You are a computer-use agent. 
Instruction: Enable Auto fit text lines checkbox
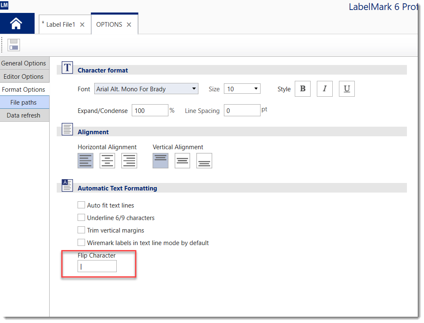tap(81, 205)
